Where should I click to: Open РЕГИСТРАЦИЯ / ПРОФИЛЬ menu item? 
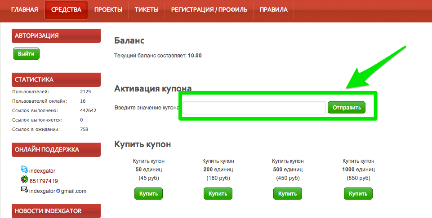209,9
